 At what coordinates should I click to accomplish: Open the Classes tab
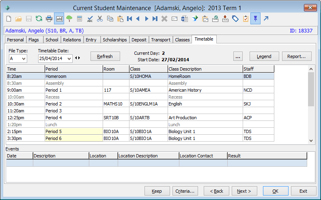pyautogui.click(x=182, y=40)
